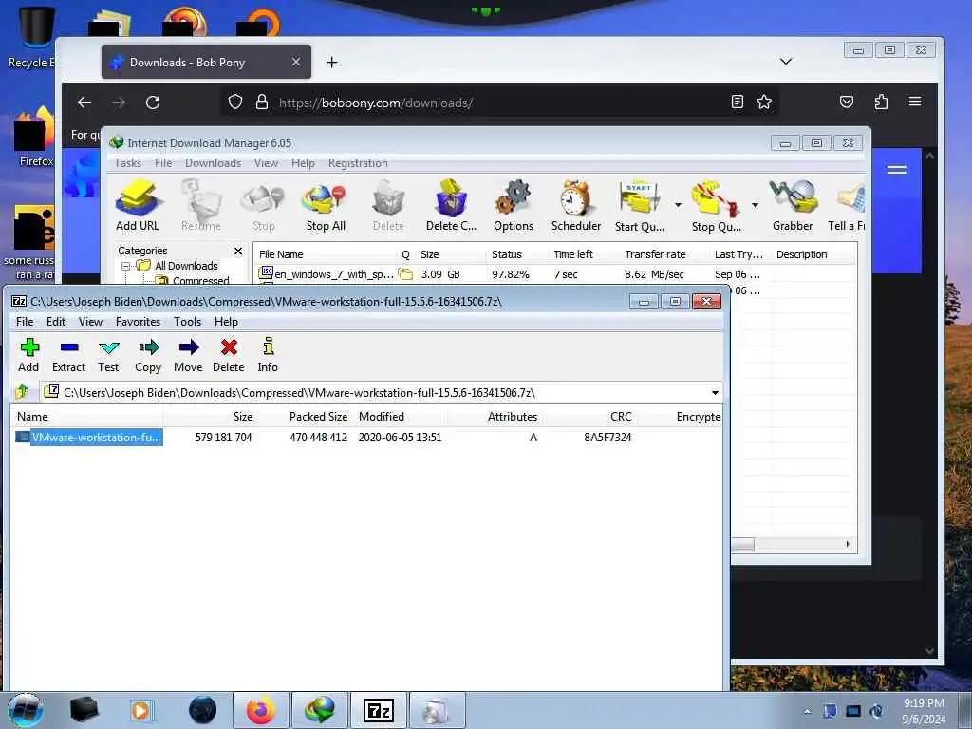Viewport: 972px width, 729px height.
Task: Open Downloads menu in Internet Download Manager
Action: pyautogui.click(x=214, y=163)
